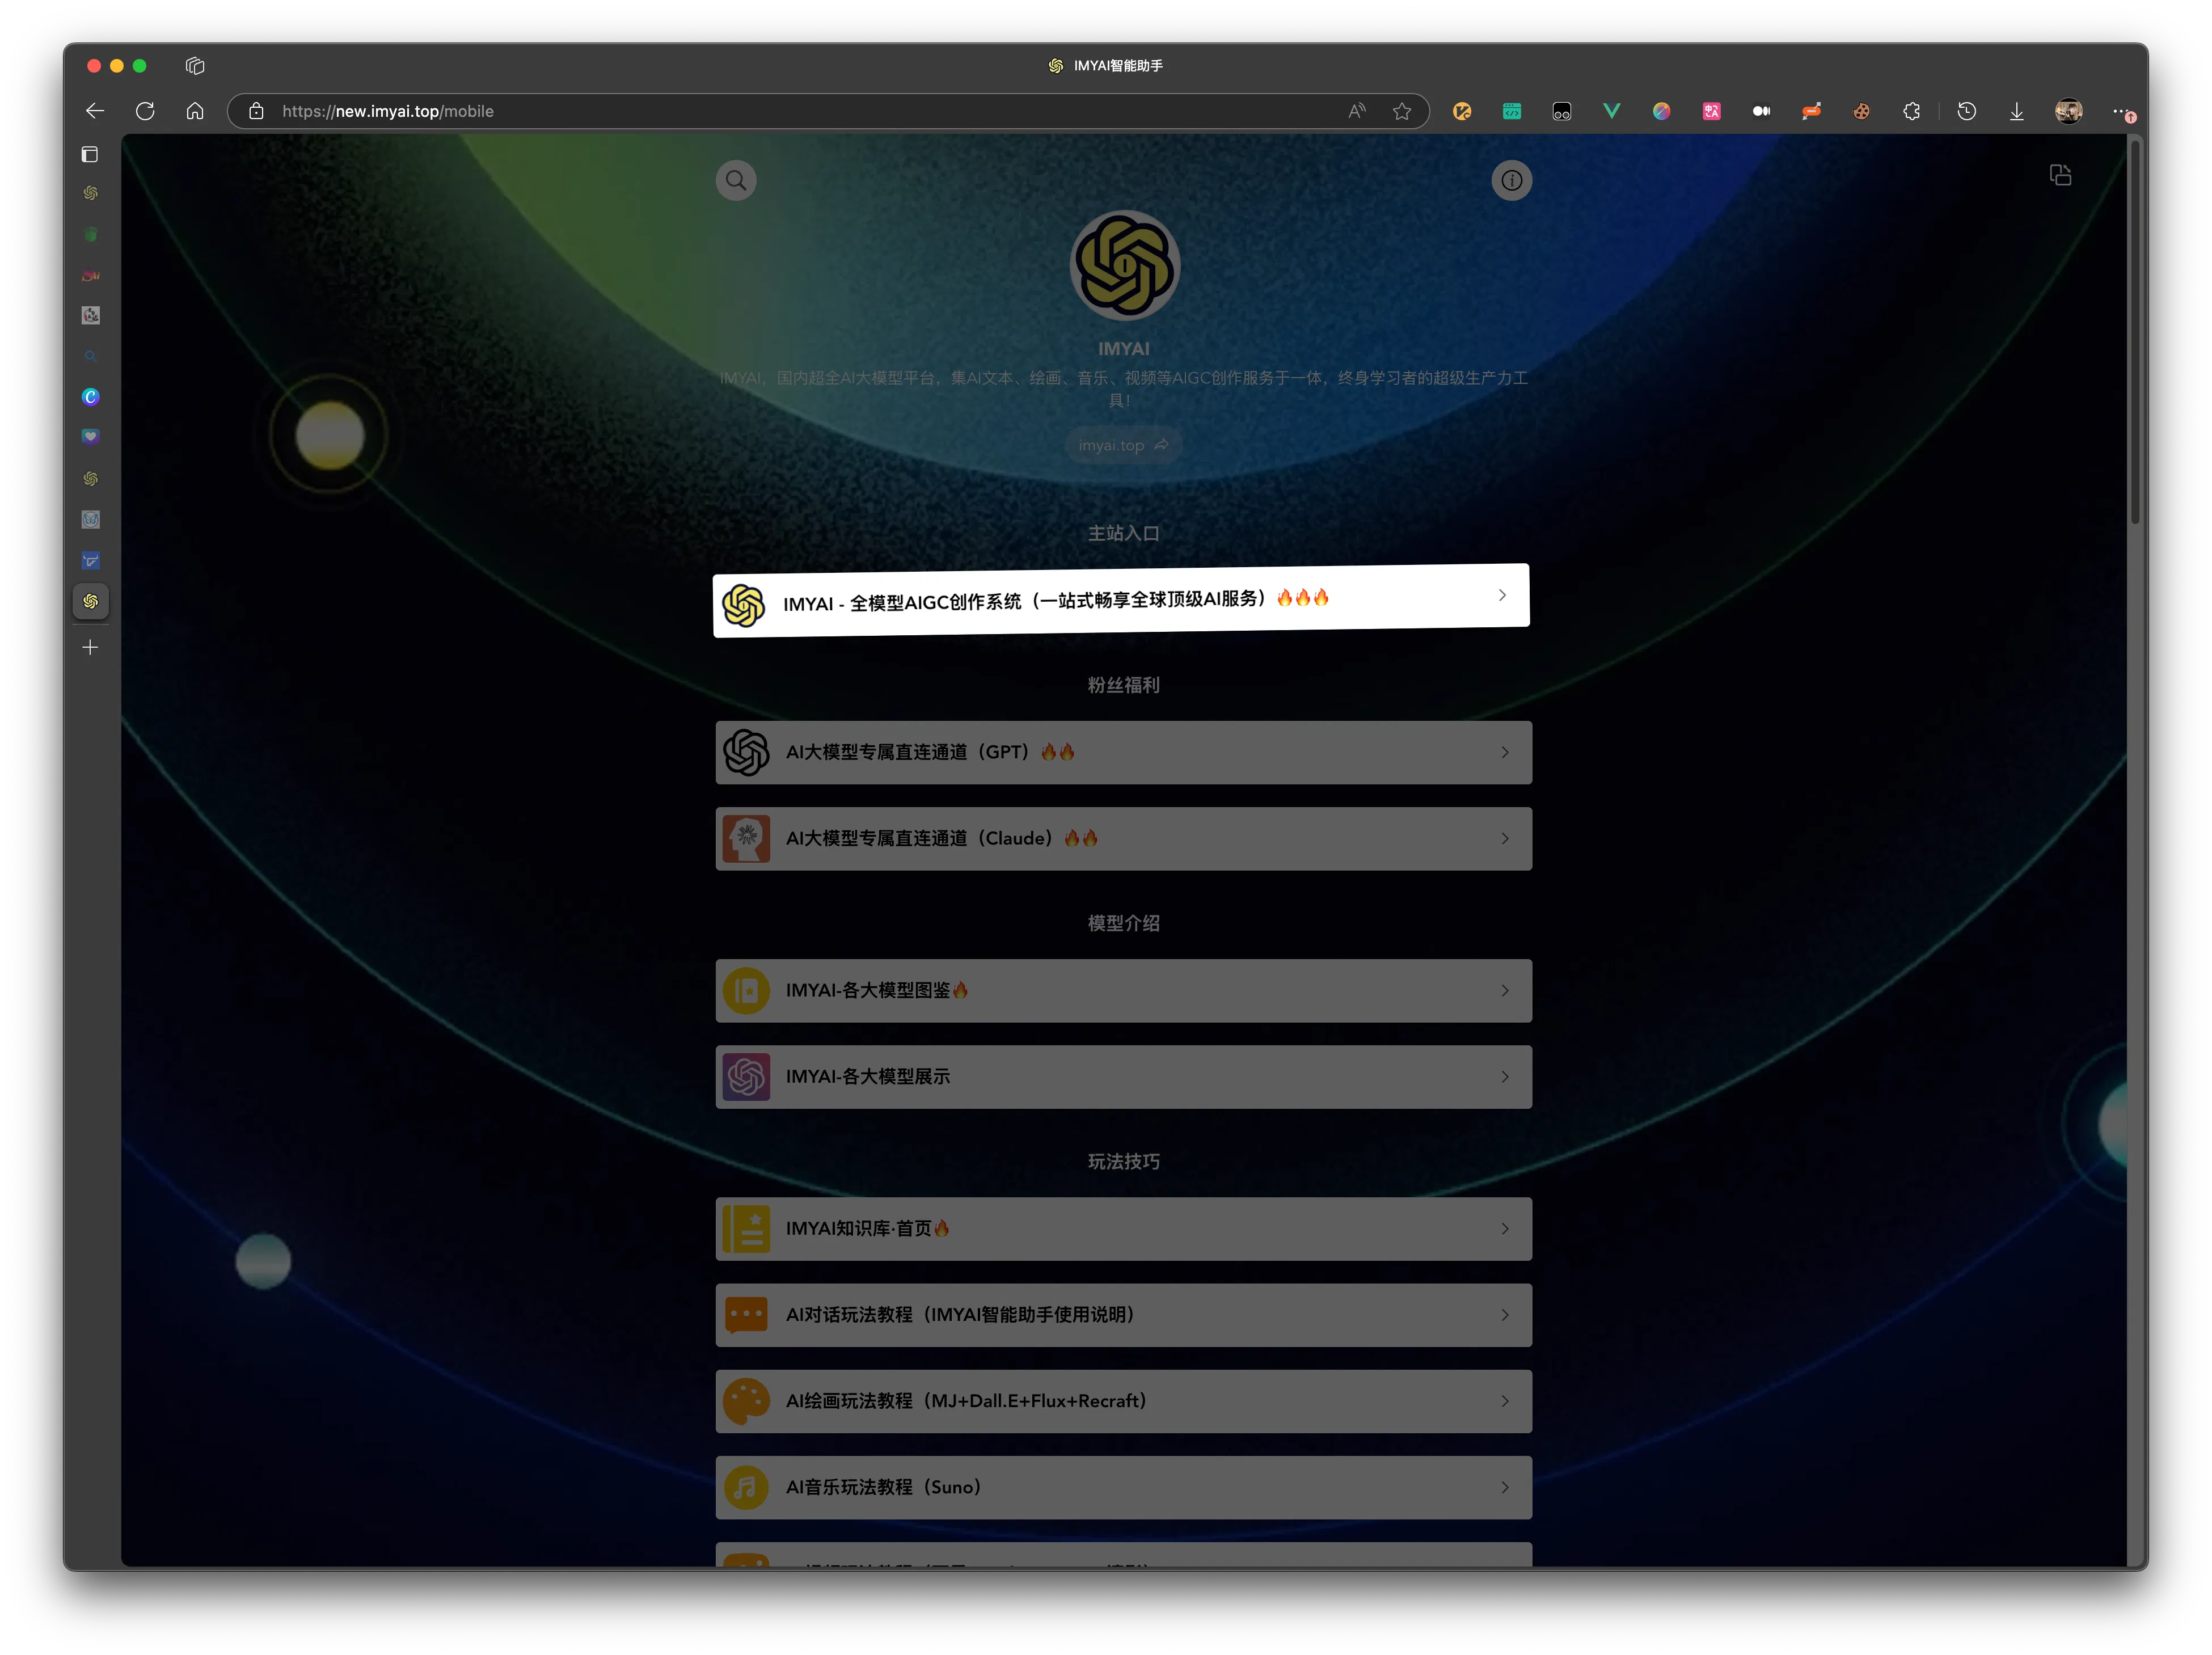Switch to the blue C vertical tab
2212x1655 pixels.
click(91, 397)
